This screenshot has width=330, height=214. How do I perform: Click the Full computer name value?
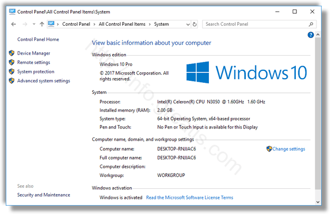(x=176, y=158)
